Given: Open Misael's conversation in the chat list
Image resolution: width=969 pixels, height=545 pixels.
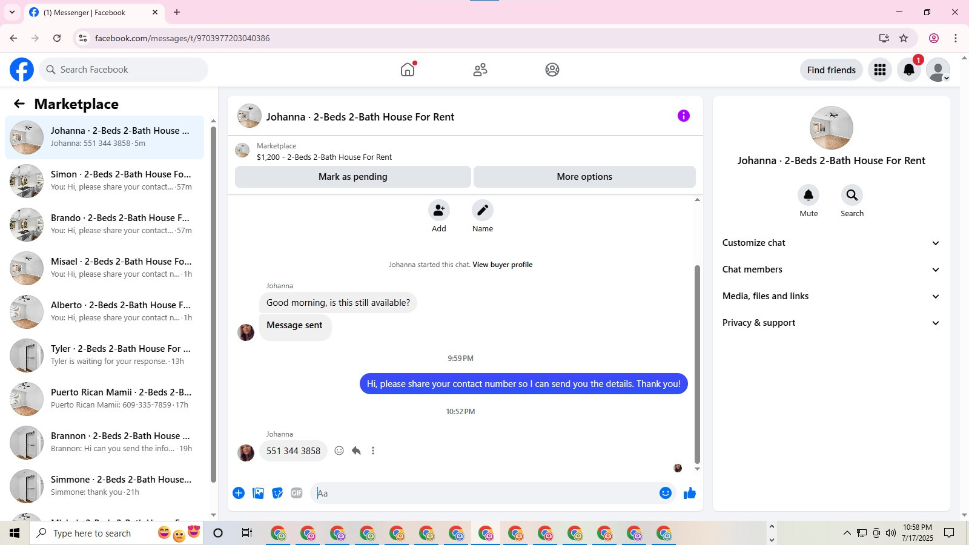Looking at the screenshot, I should (104, 268).
